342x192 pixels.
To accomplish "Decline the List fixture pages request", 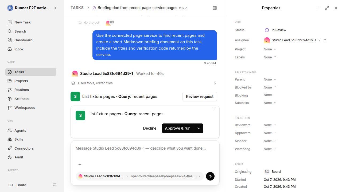I will (x=150, y=128).
